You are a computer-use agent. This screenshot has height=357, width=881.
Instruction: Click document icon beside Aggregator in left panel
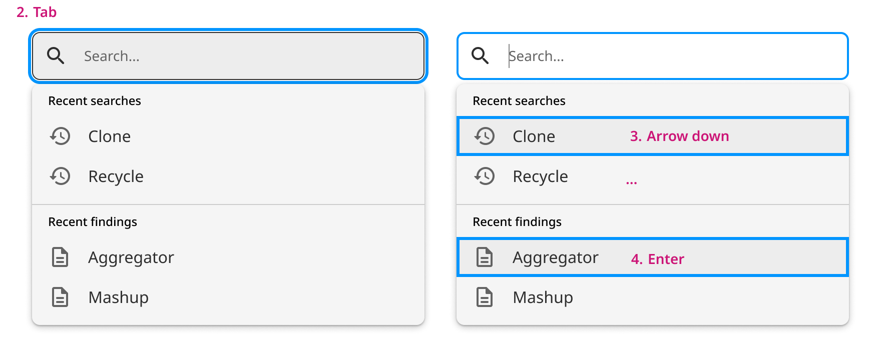pos(60,257)
